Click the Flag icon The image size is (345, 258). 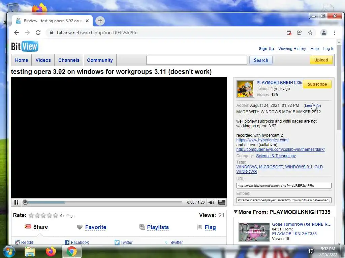(x=199, y=227)
